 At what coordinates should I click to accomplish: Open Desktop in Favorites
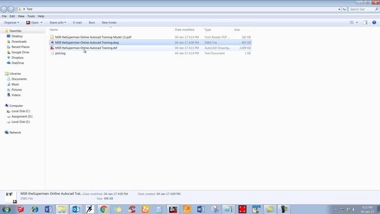click(17, 36)
